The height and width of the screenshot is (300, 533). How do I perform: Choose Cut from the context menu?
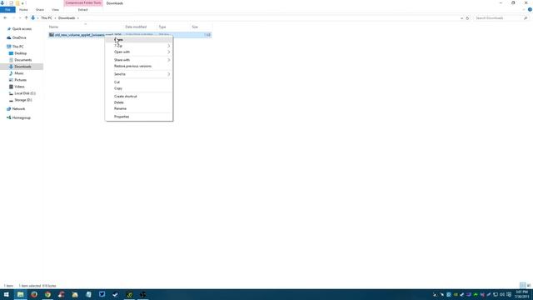tap(139, 82)
